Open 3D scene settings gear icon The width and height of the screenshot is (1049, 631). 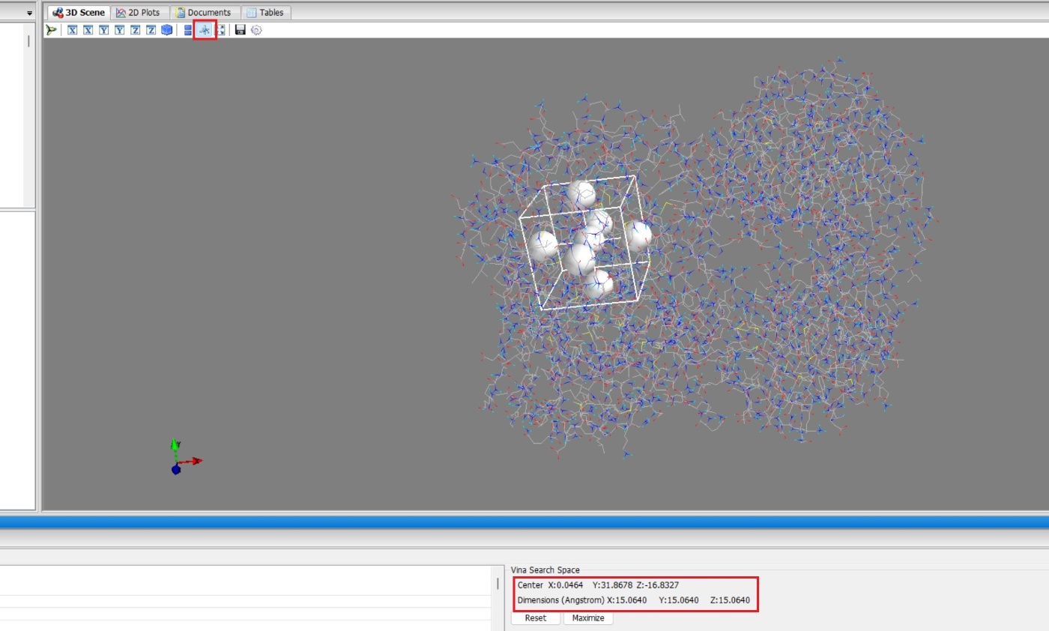[x=256, y=30]
